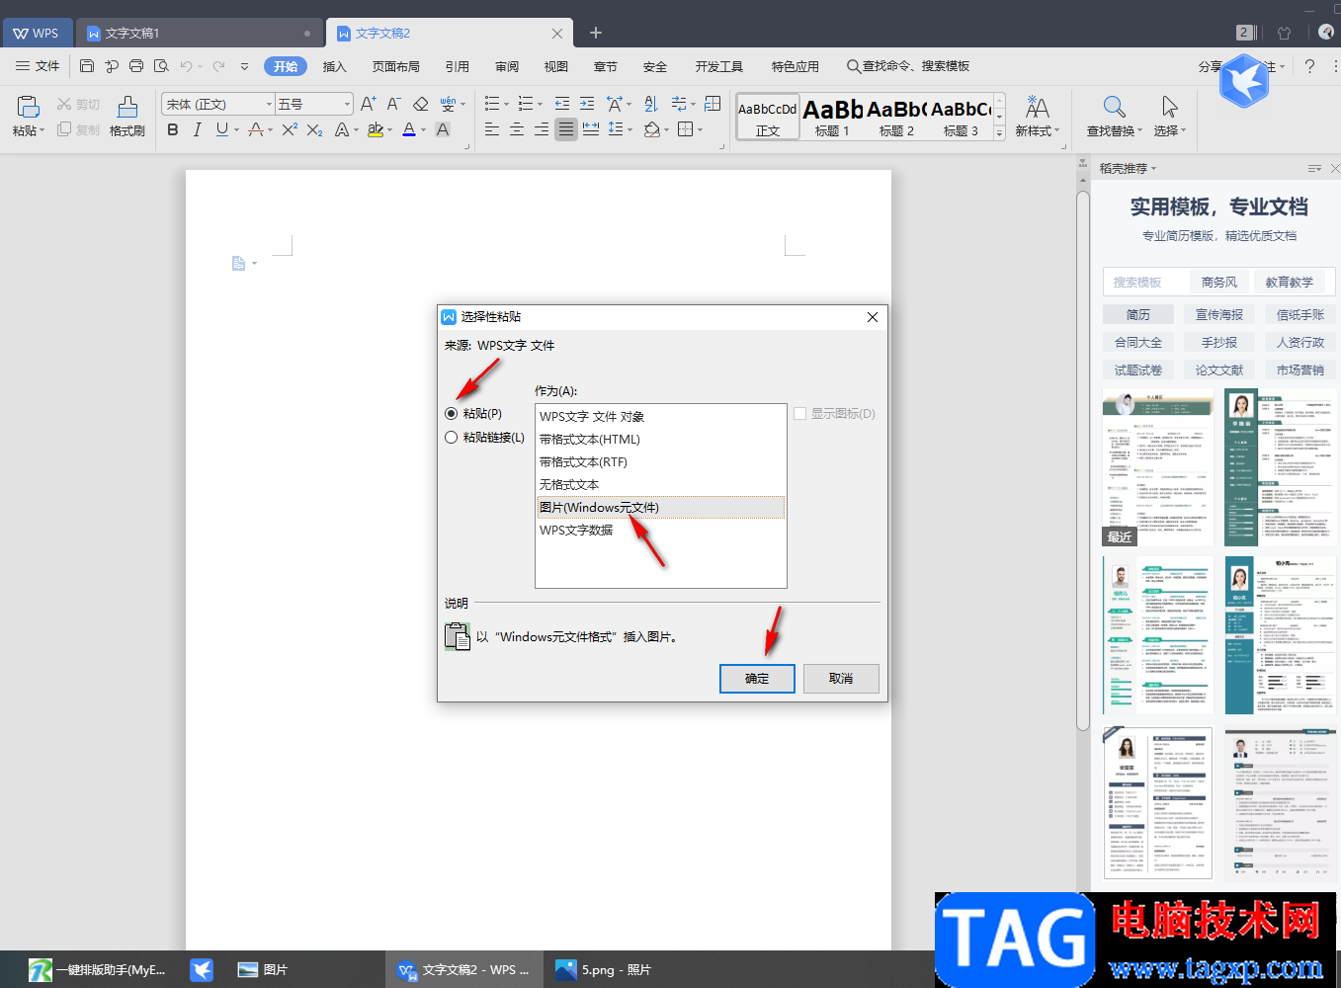Viewport: 1341px width, 988px height.
Task: Expand quick access toolbar customize arrow
Action: [244, 66]
